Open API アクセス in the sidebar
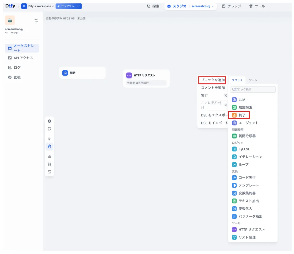The height and width of the screenshot is (254, 294). (x=23, y=58)
